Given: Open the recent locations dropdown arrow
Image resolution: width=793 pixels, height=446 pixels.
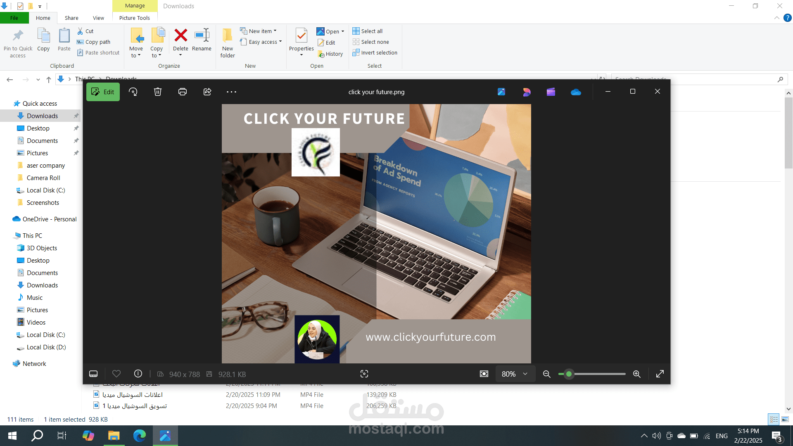Looking at the screenshot, I should coord(38,79).
